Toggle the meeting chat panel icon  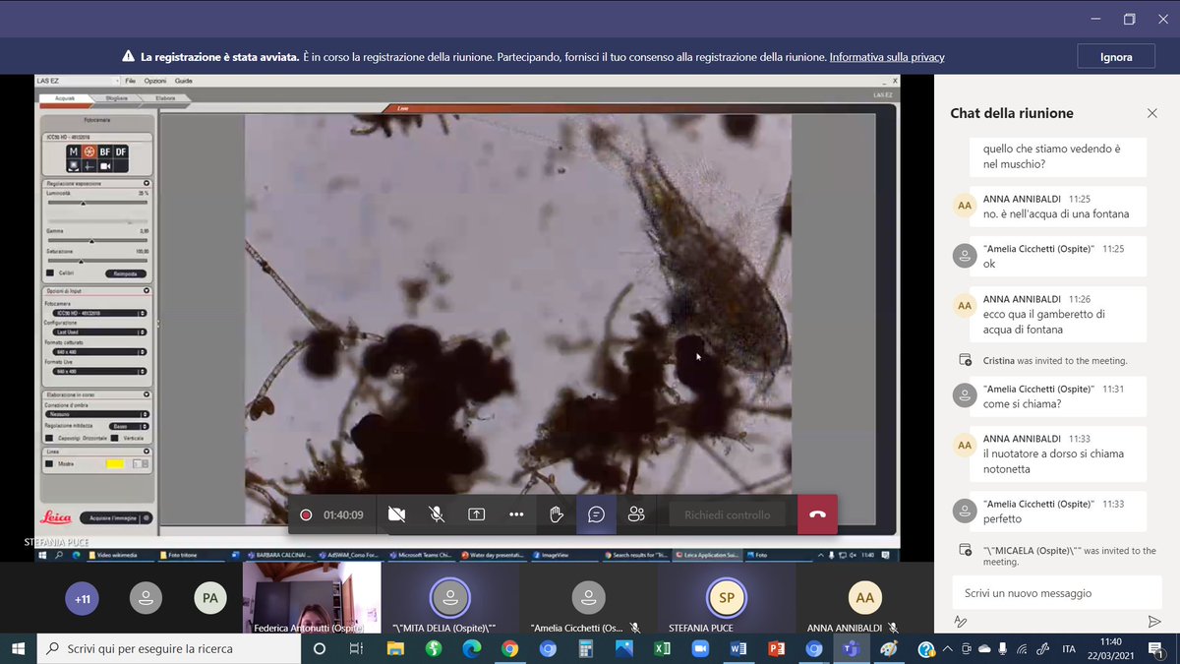pos(596,514)
